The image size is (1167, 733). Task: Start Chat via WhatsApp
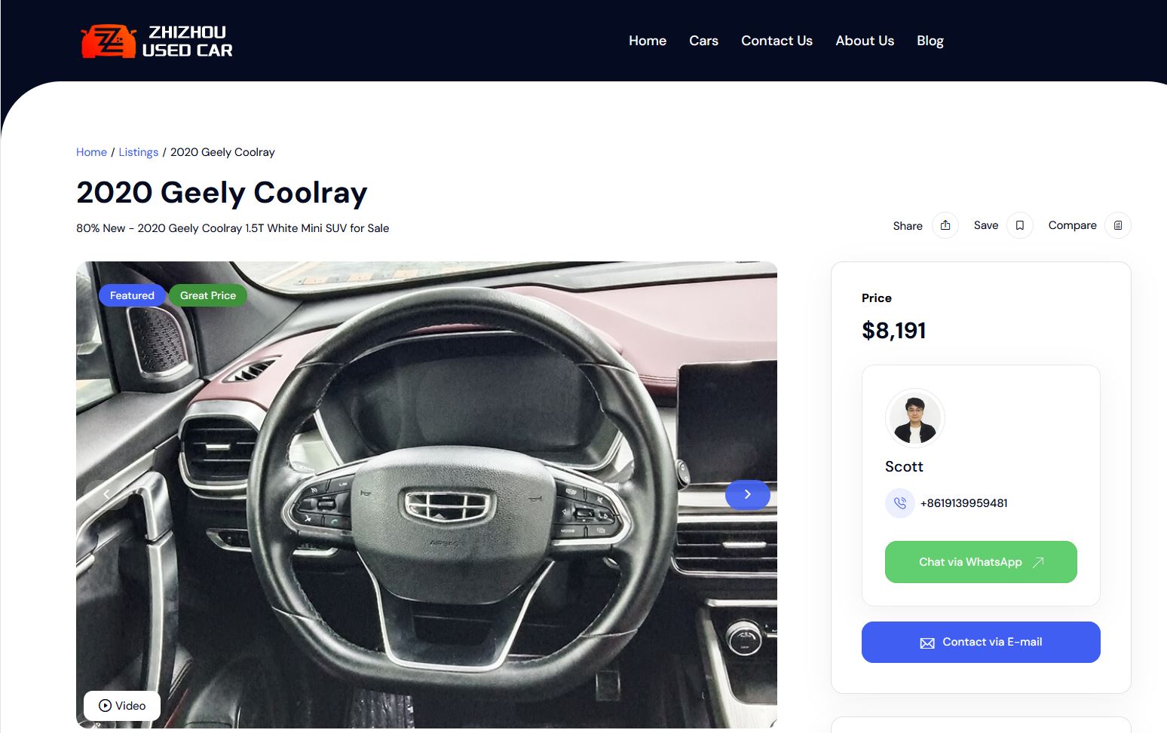[981, 562]
